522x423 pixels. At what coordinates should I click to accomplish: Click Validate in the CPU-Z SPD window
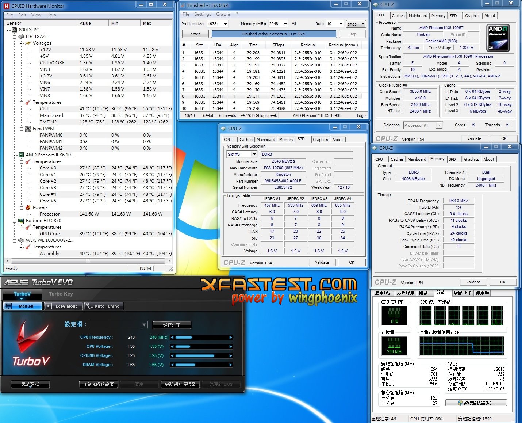click(322, 262)
